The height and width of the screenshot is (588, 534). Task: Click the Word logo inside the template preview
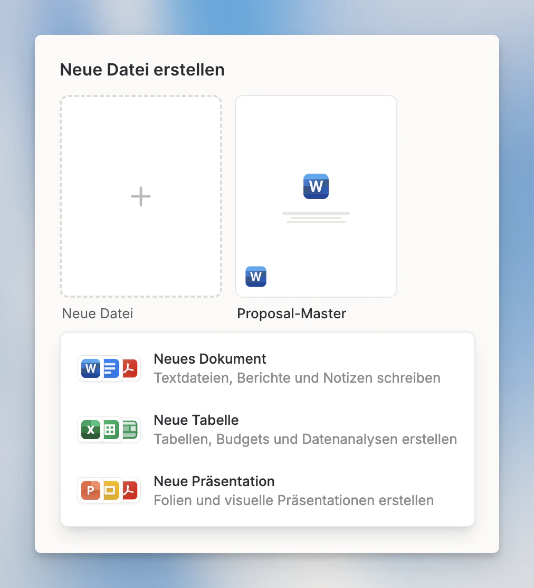(316, 186)
